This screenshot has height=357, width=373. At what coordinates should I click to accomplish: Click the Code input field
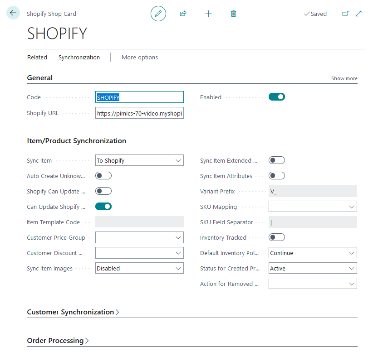click(139, 97)
